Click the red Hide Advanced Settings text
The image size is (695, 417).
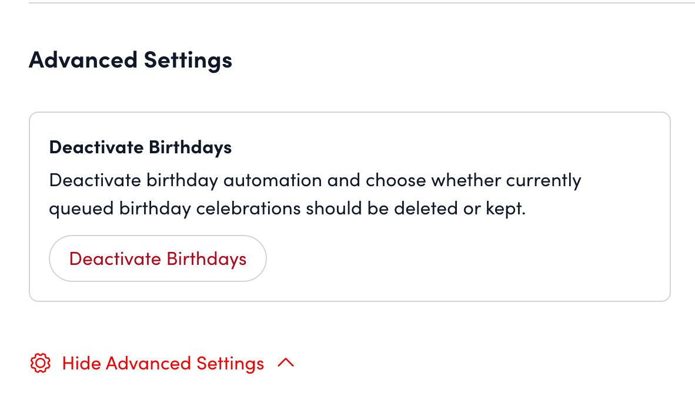tap(163, 363)
